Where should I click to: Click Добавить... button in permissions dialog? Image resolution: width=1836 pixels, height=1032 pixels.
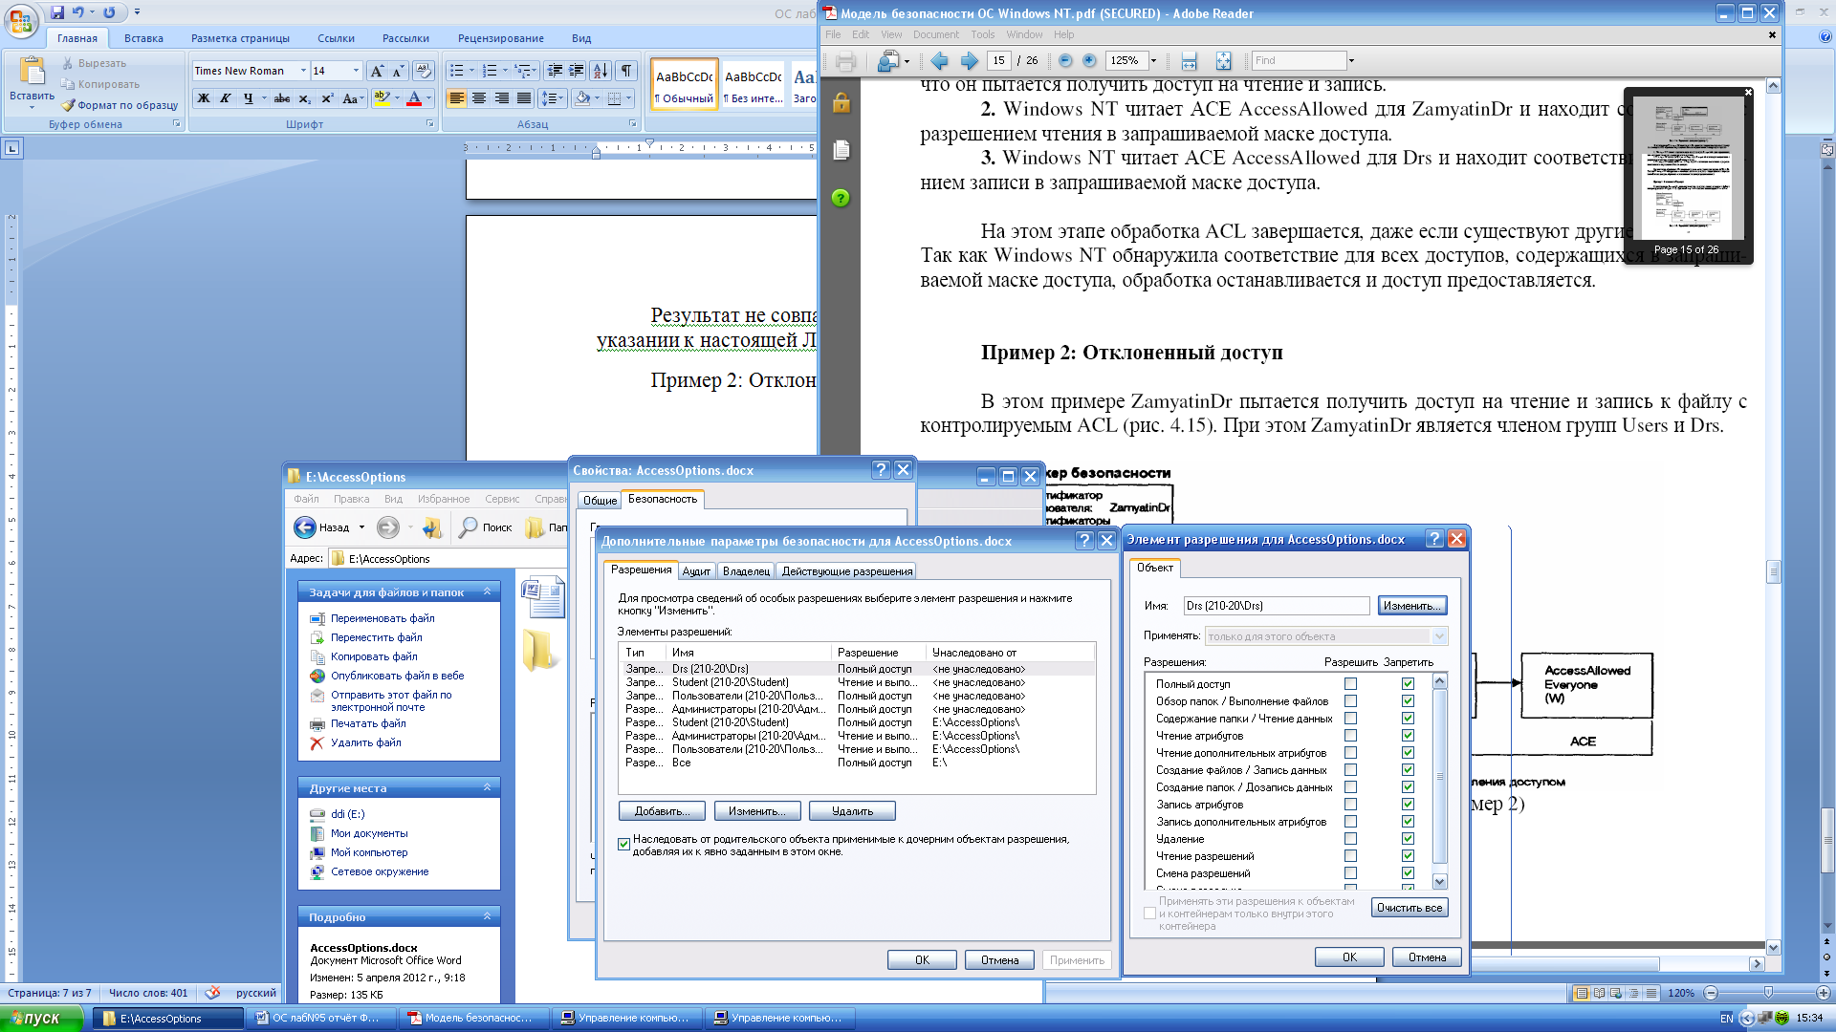coord(662,811)
